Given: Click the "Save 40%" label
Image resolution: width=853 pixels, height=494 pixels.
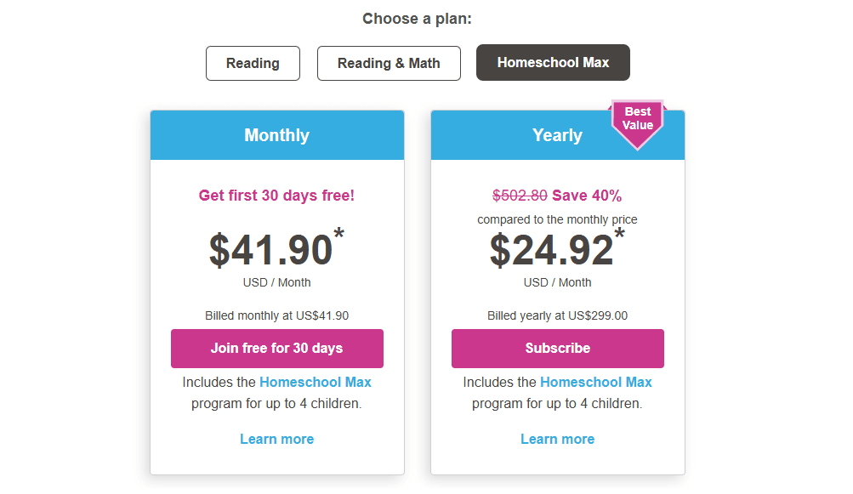Looking at the screenshot, I should point(587,195).
